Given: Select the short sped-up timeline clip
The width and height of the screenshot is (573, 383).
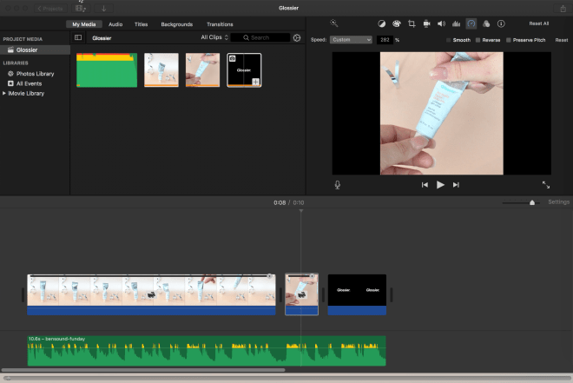Looking at the screenshot, I should 301,294.
